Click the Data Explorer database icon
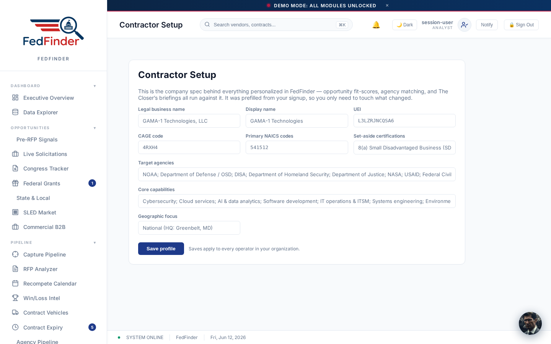Image resolution: width=551 pixels, height=344 pixels. 15,112
